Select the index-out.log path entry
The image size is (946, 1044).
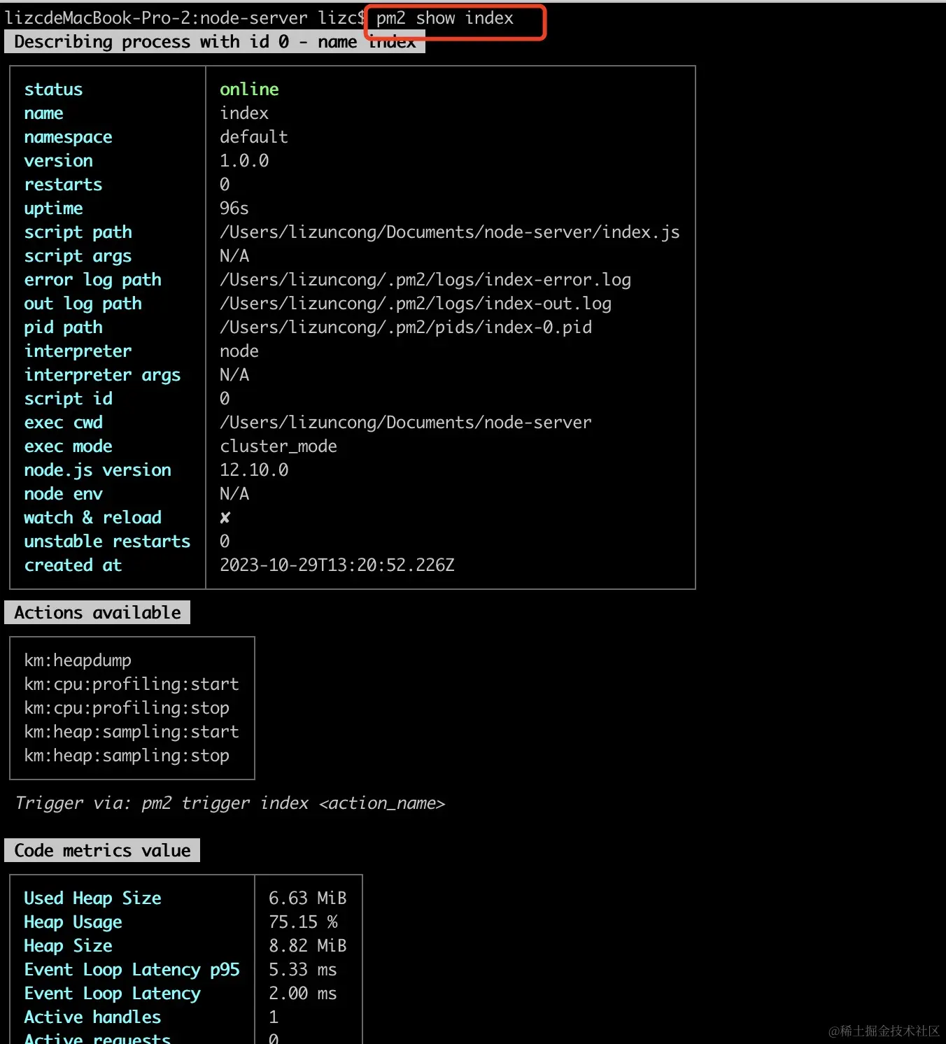(415, 303)
